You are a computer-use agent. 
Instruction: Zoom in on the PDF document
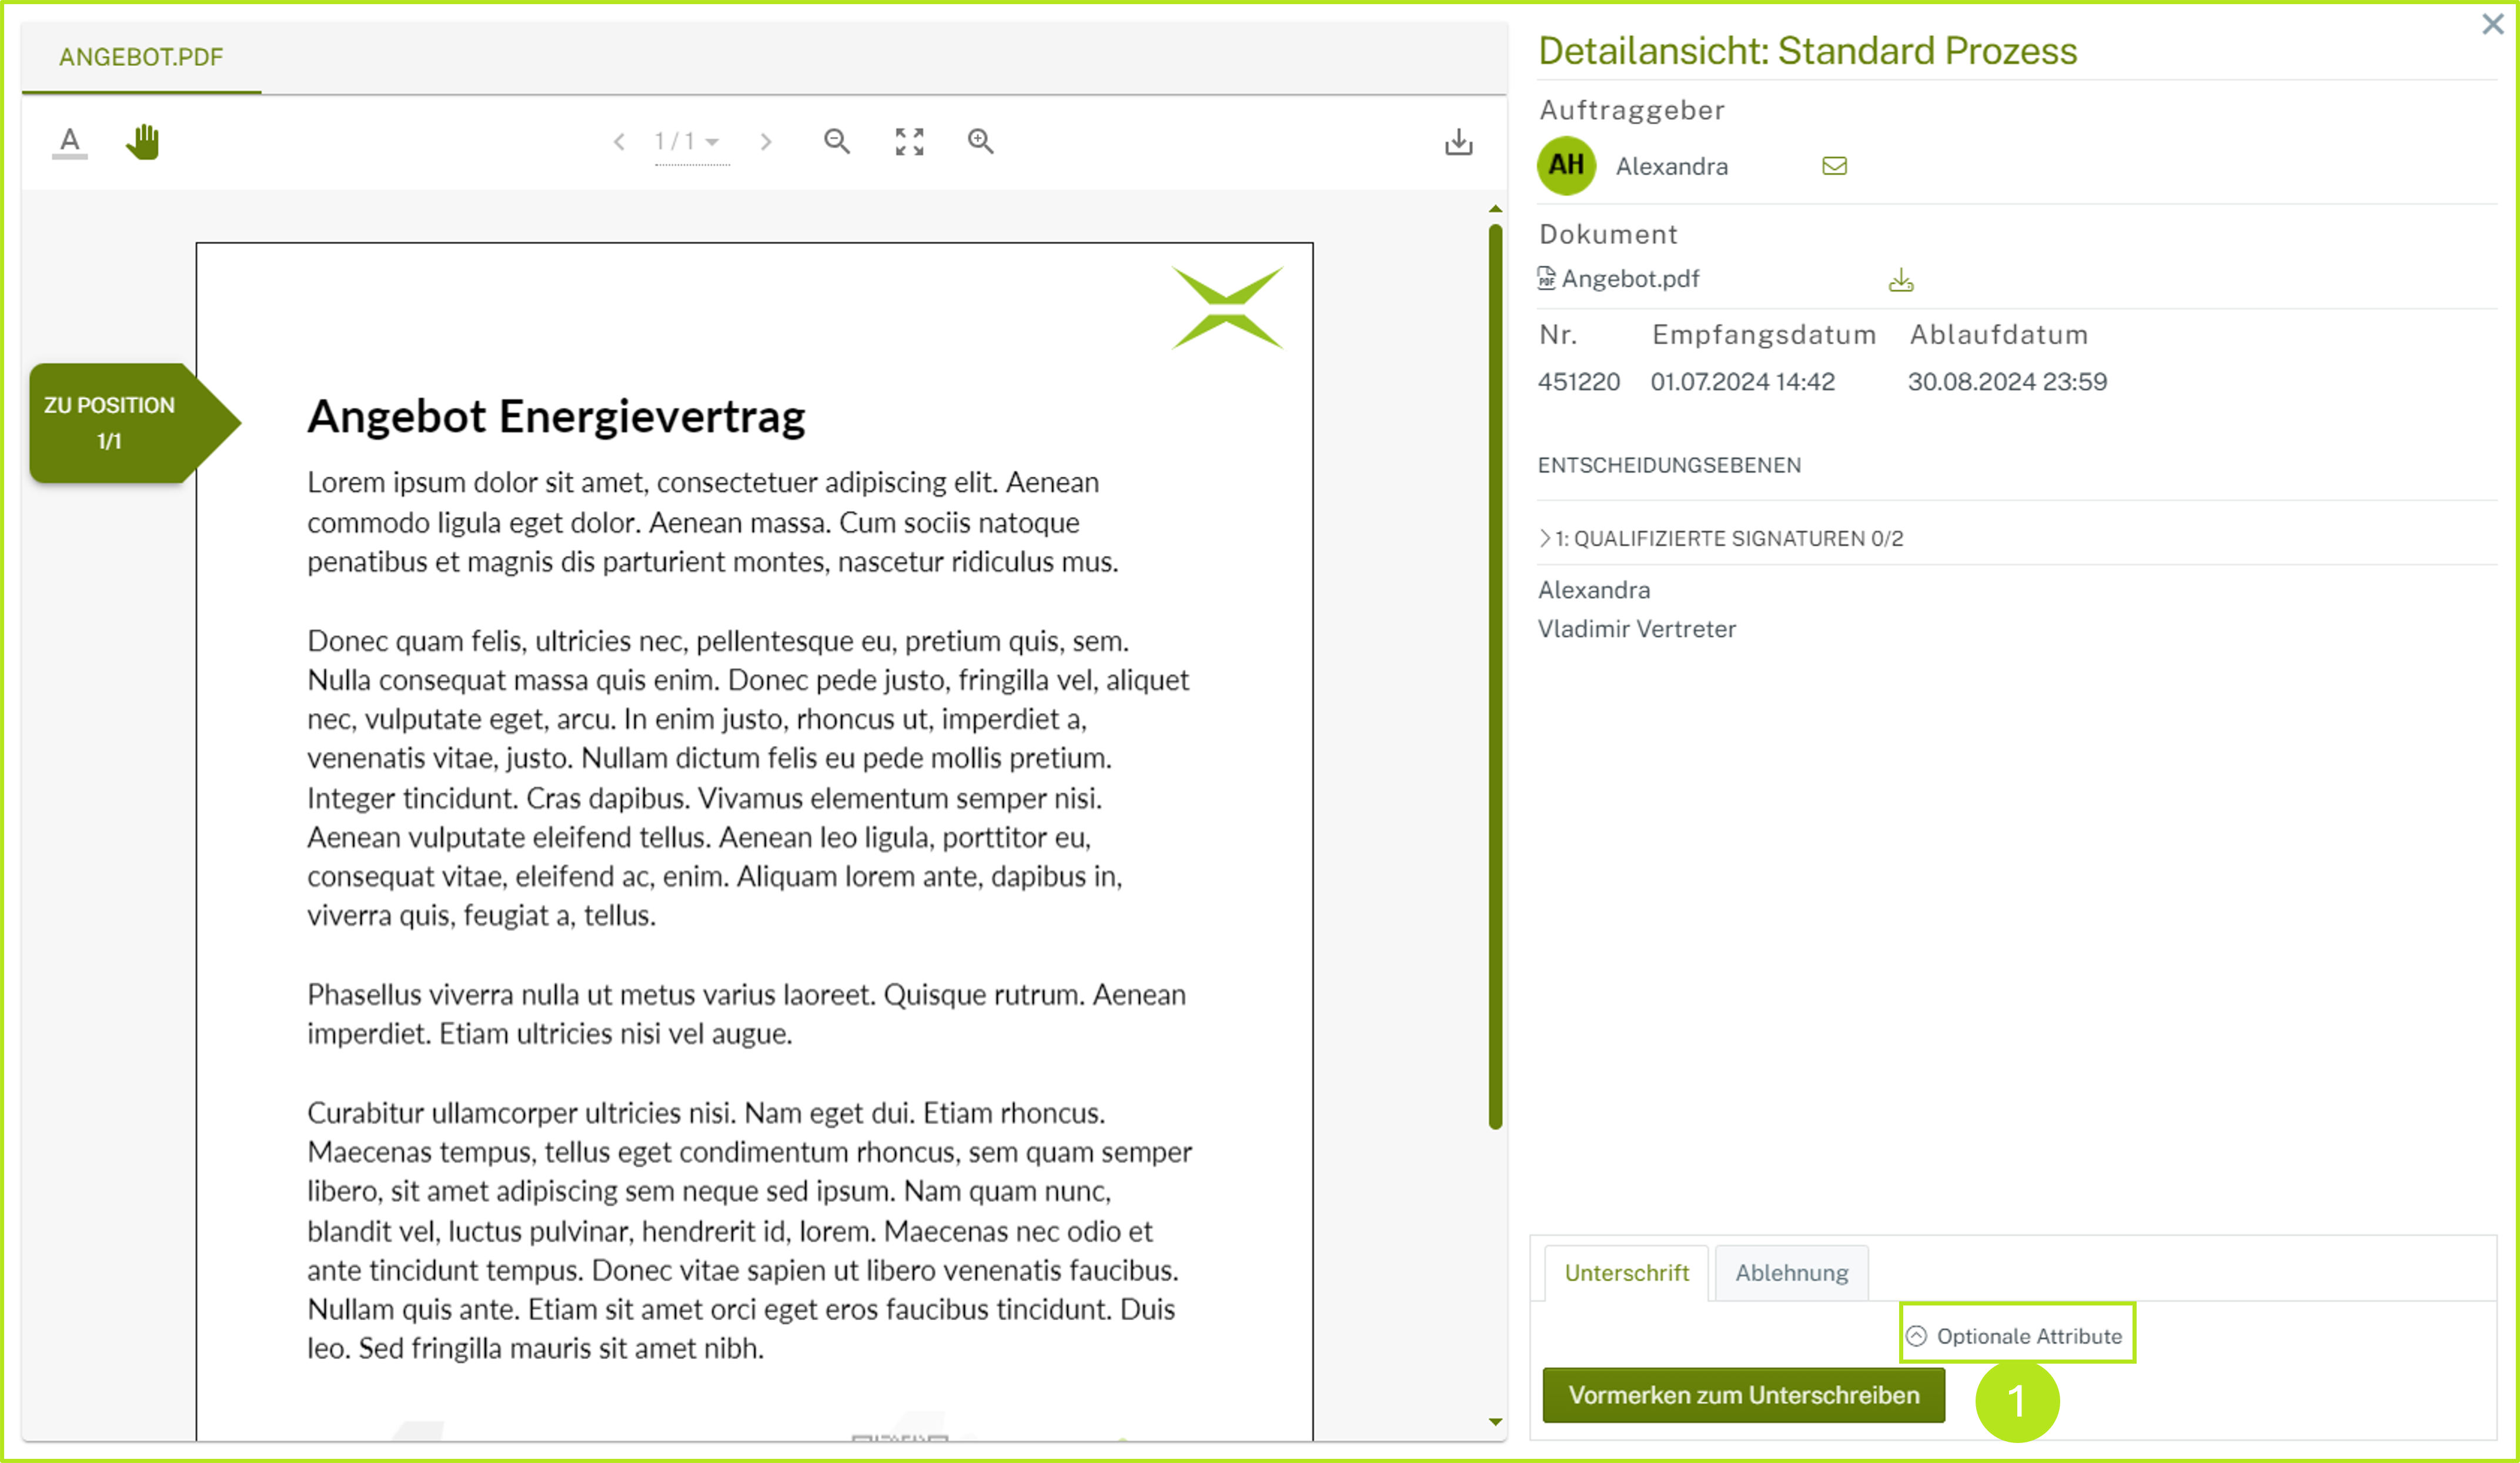[x=981, y=141]
